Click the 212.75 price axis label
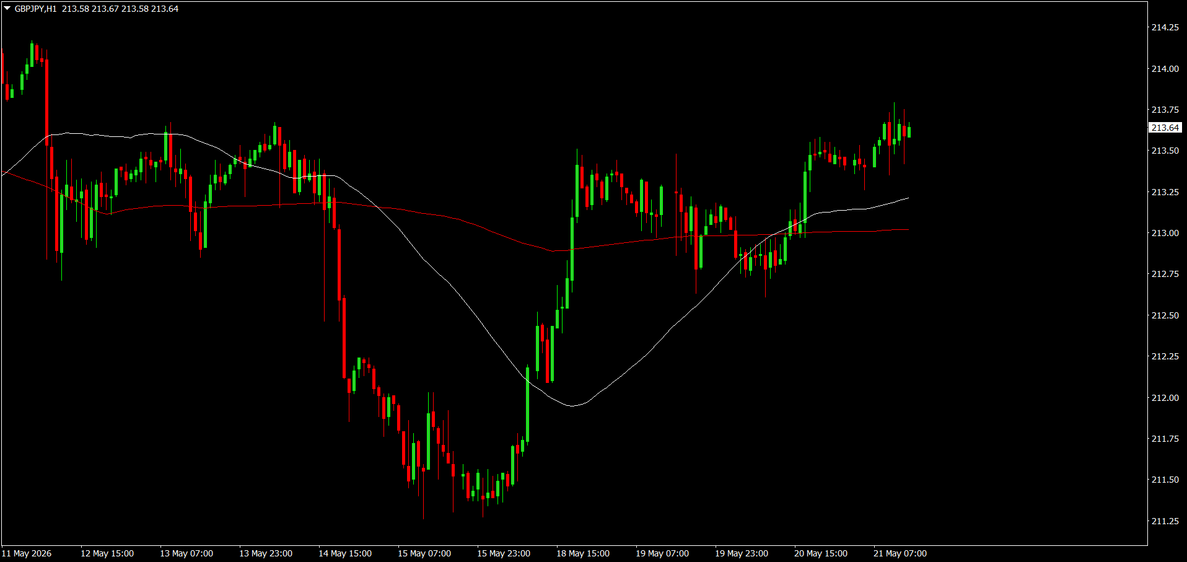 (1165, 274)
